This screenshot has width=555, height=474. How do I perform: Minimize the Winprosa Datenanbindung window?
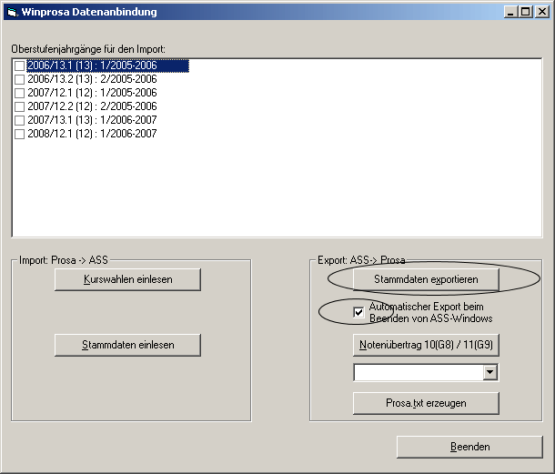(x=511, y=12)
